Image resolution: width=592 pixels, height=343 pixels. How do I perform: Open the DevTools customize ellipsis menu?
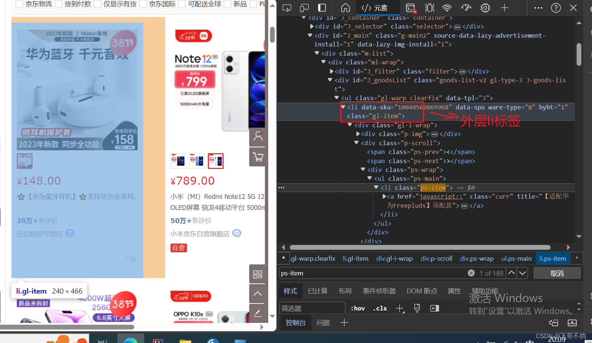coord(538,8)
